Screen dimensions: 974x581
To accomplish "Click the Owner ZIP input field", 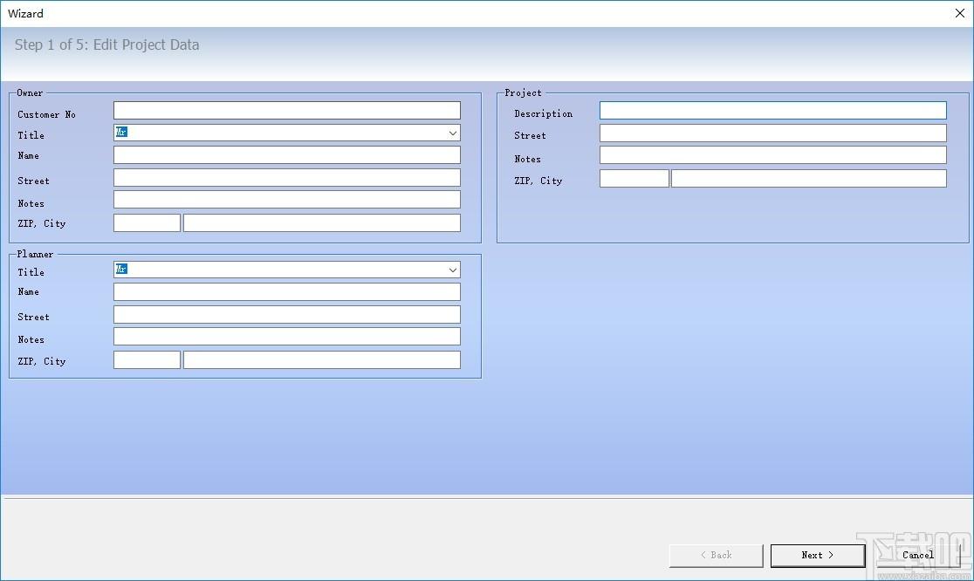I will pyautogui.click(x=147, y=222).
